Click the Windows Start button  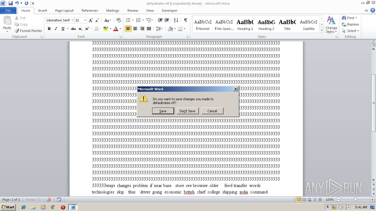click(x=8, y=207)
